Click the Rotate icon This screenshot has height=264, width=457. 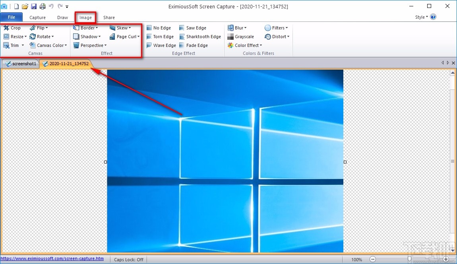point(32,37)
